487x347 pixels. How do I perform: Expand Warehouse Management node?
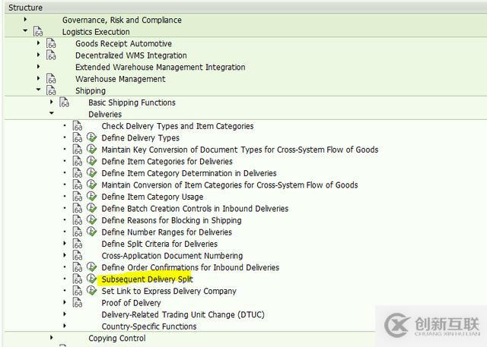coord(38,78)
